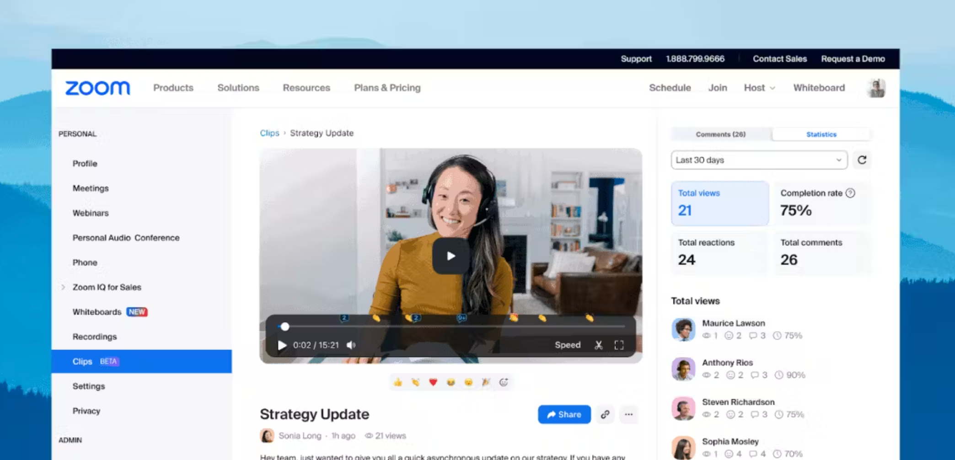
Task: Open Profile in the sidebar
Action: click(x=85, y=163)
